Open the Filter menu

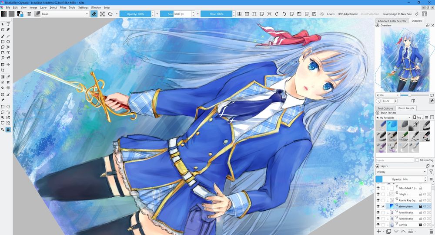[63, 7]
